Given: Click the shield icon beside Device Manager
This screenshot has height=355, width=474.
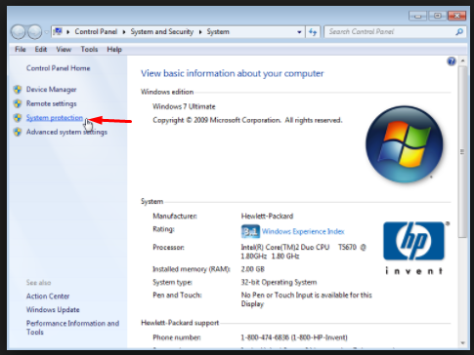Looking at the screenshot, I should (18, 90).
